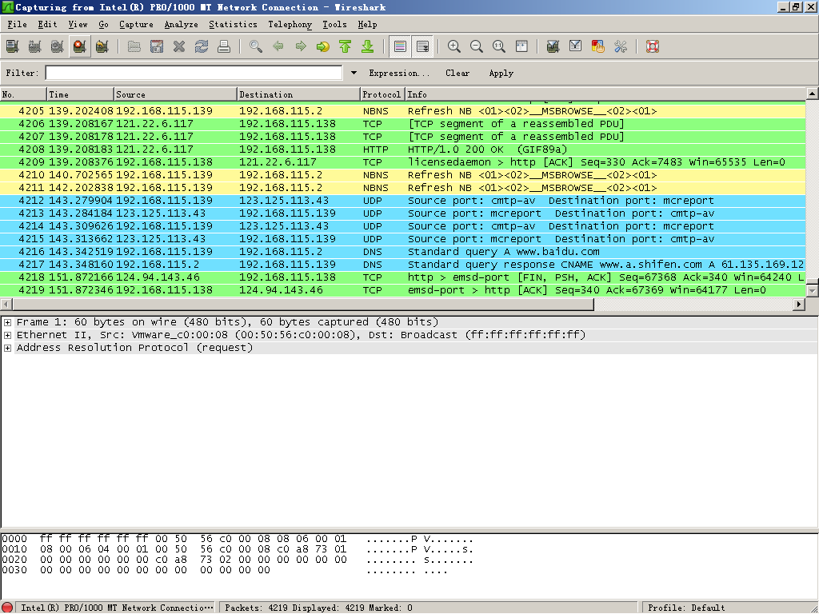Go to packet number icon
The height and width of the screenshot is (614, 819).
click(323, 46)
